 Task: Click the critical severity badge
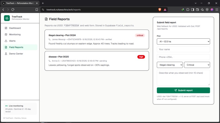pos(140,35)
